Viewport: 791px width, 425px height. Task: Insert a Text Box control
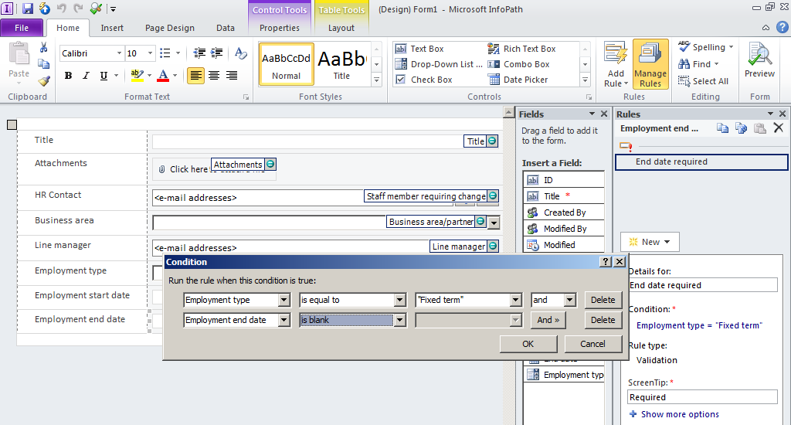tap(419, 49)
